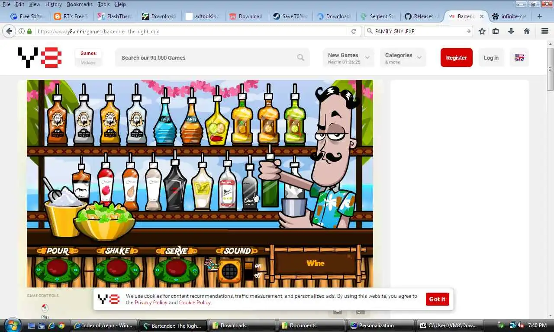Screen dimensions: 554x332
Task: Expand the Categories dropdown
Action: point(403,57)
